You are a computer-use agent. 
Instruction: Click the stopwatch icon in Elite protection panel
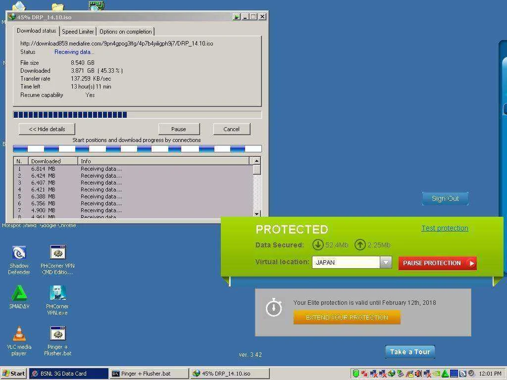click(x=274, y=307)
